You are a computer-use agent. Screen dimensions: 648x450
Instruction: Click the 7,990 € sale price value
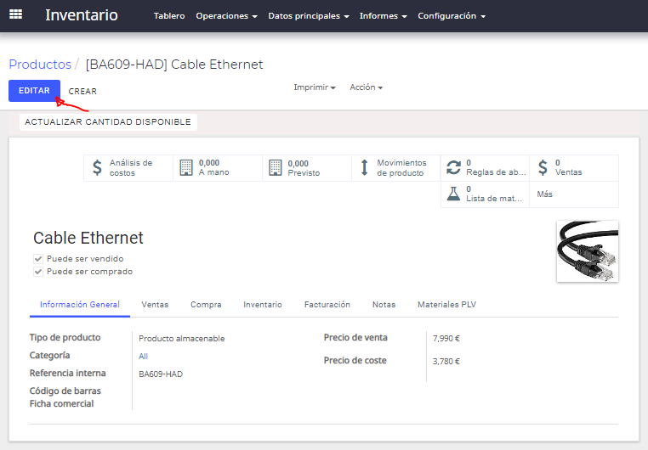446,338
